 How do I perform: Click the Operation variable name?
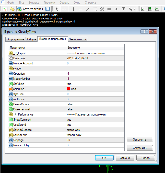19,74
